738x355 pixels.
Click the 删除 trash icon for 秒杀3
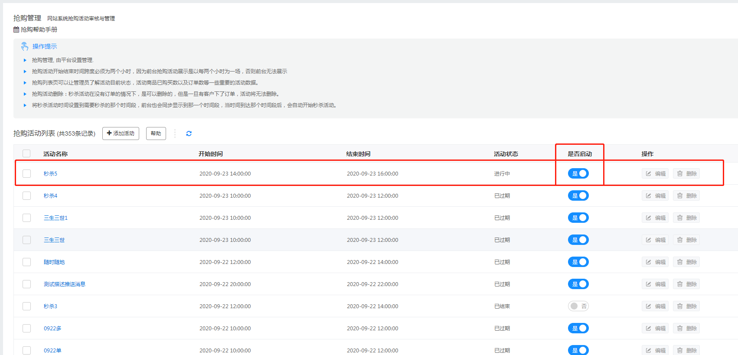pos(680,306)
